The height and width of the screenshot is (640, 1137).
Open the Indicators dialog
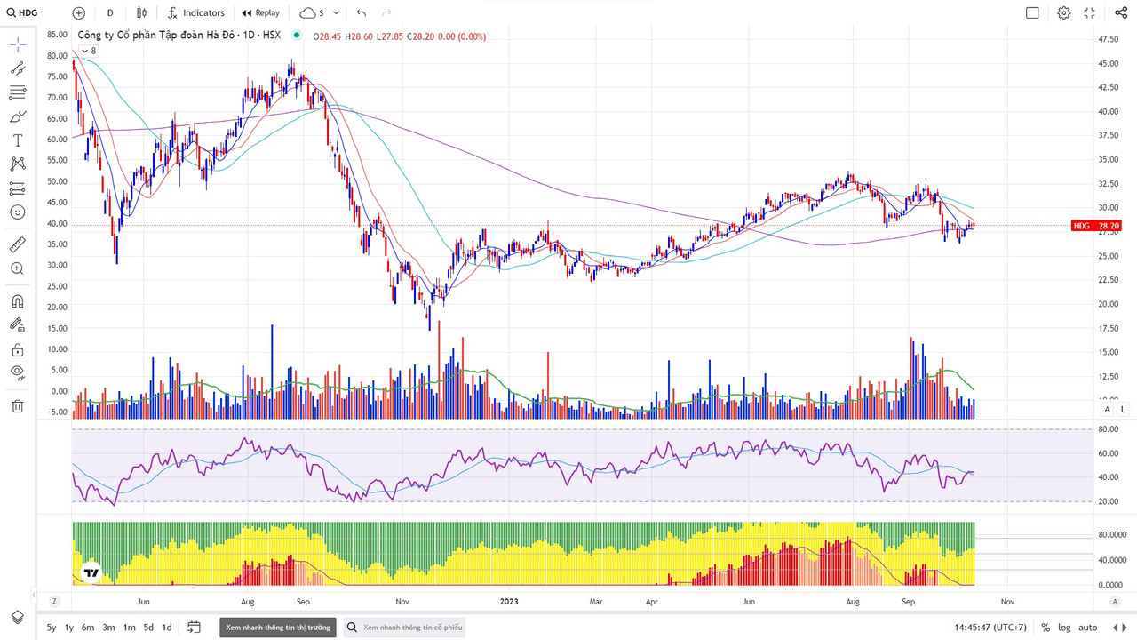click(196, 12)
